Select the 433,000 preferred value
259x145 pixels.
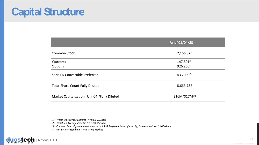coord(182,75)
